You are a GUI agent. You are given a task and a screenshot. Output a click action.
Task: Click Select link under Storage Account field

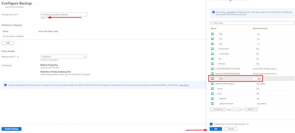click(43, 18)
